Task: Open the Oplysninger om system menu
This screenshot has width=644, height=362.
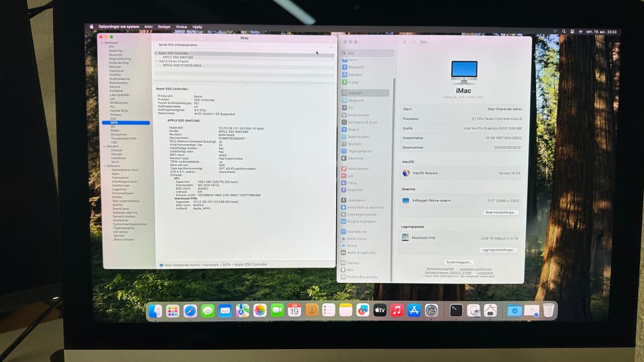Action: 119,27
